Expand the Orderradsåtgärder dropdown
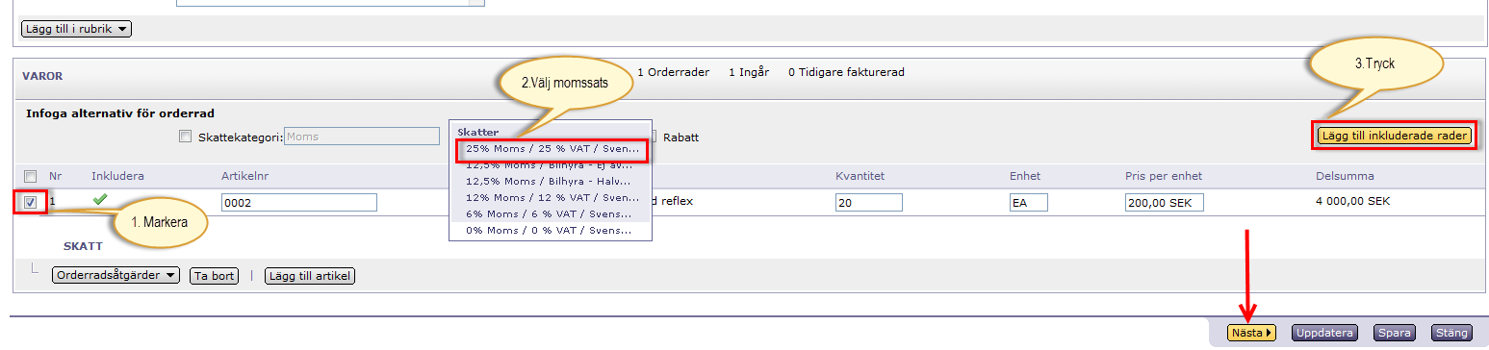1489x350 pixels. [116, 275]
